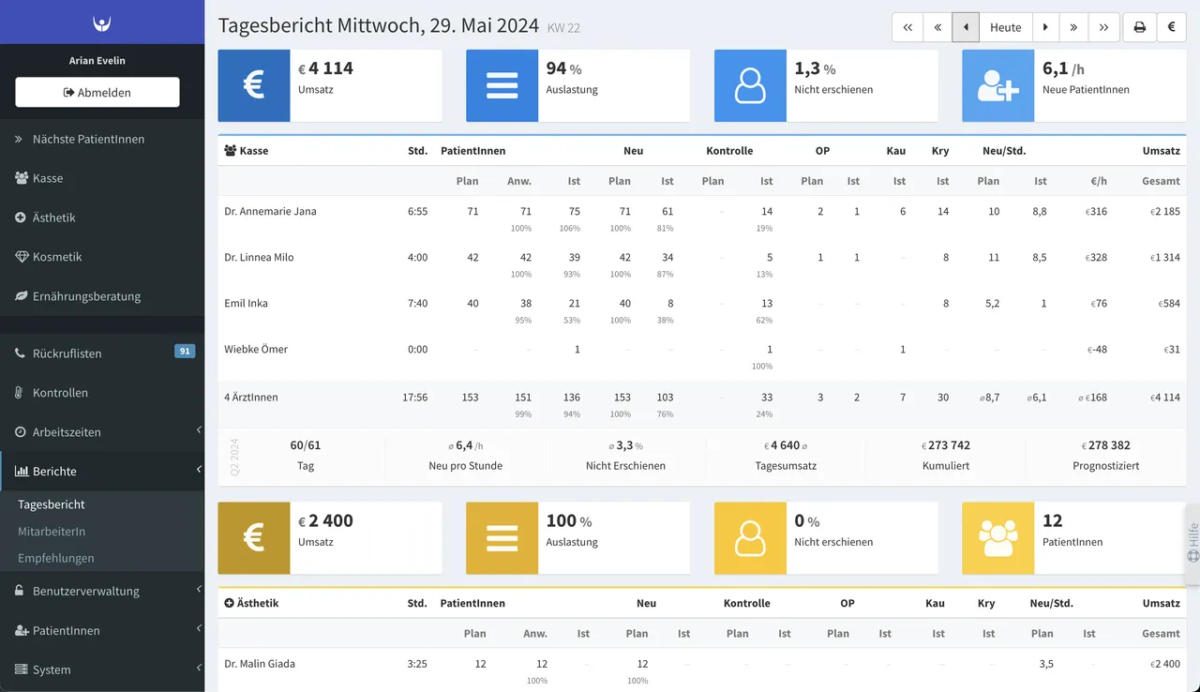Click the KW 22 label in the title
The image size is (1200, 692).
click(563, 28)
